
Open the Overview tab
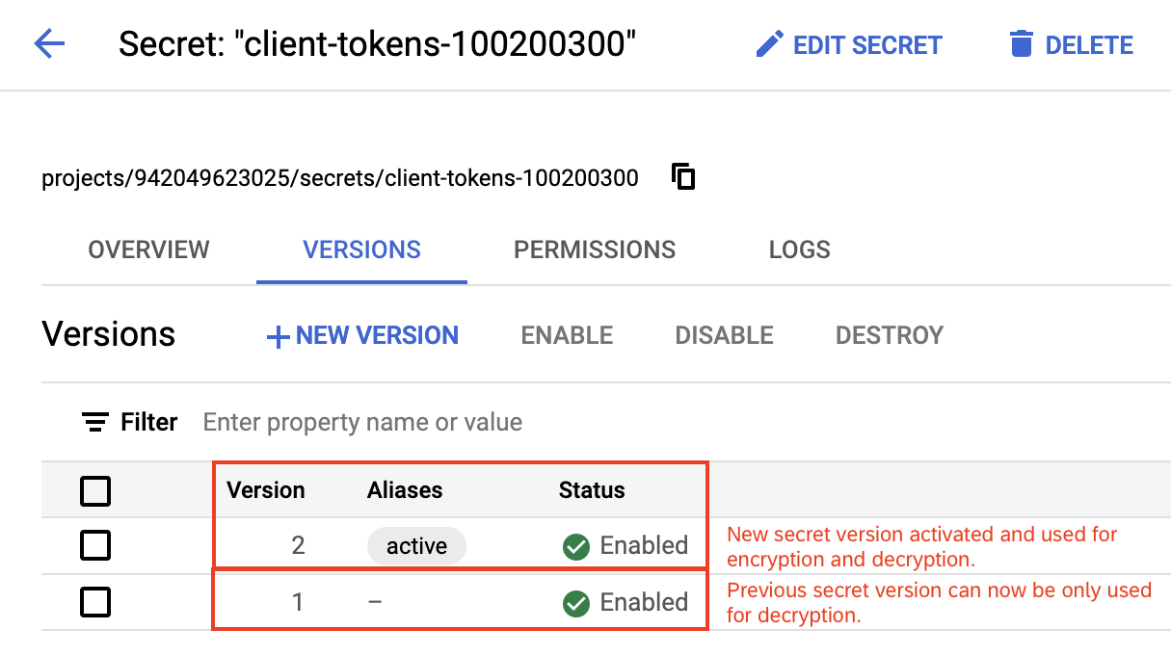pos(148,249)
